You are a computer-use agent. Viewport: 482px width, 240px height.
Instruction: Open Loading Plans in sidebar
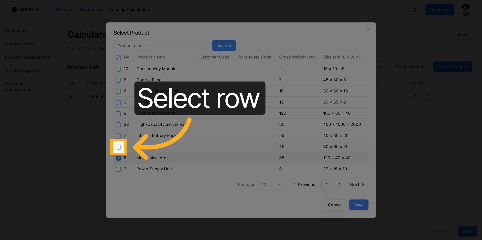tap(19, 44)
